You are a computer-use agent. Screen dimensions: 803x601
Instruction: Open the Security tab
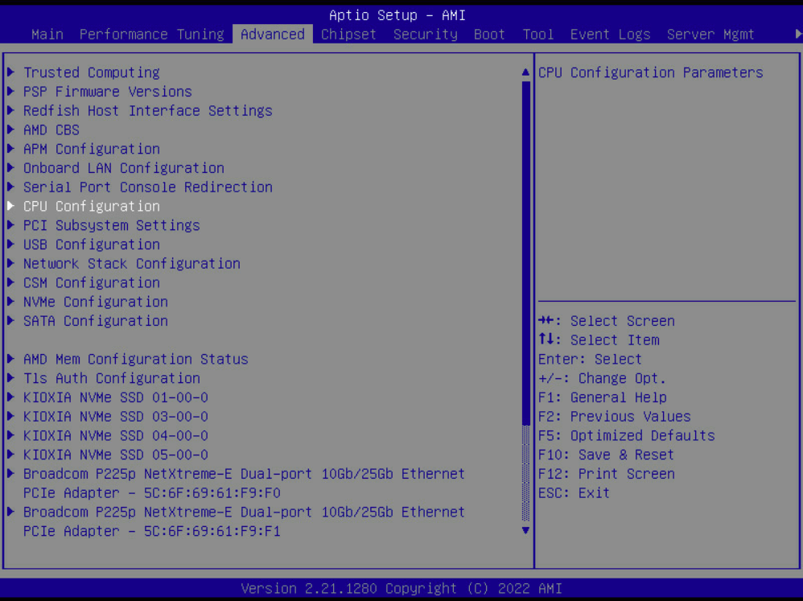point(425,35)
